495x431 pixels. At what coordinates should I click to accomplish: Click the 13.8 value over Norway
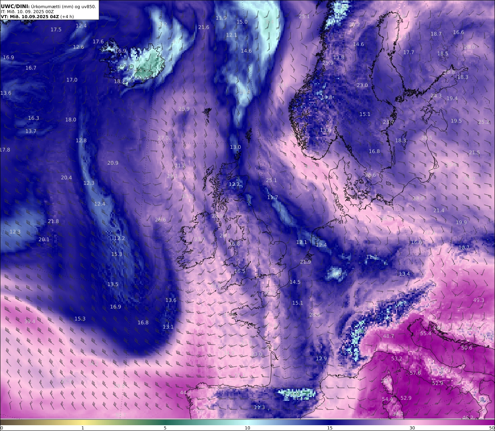[x=339, y=58]
